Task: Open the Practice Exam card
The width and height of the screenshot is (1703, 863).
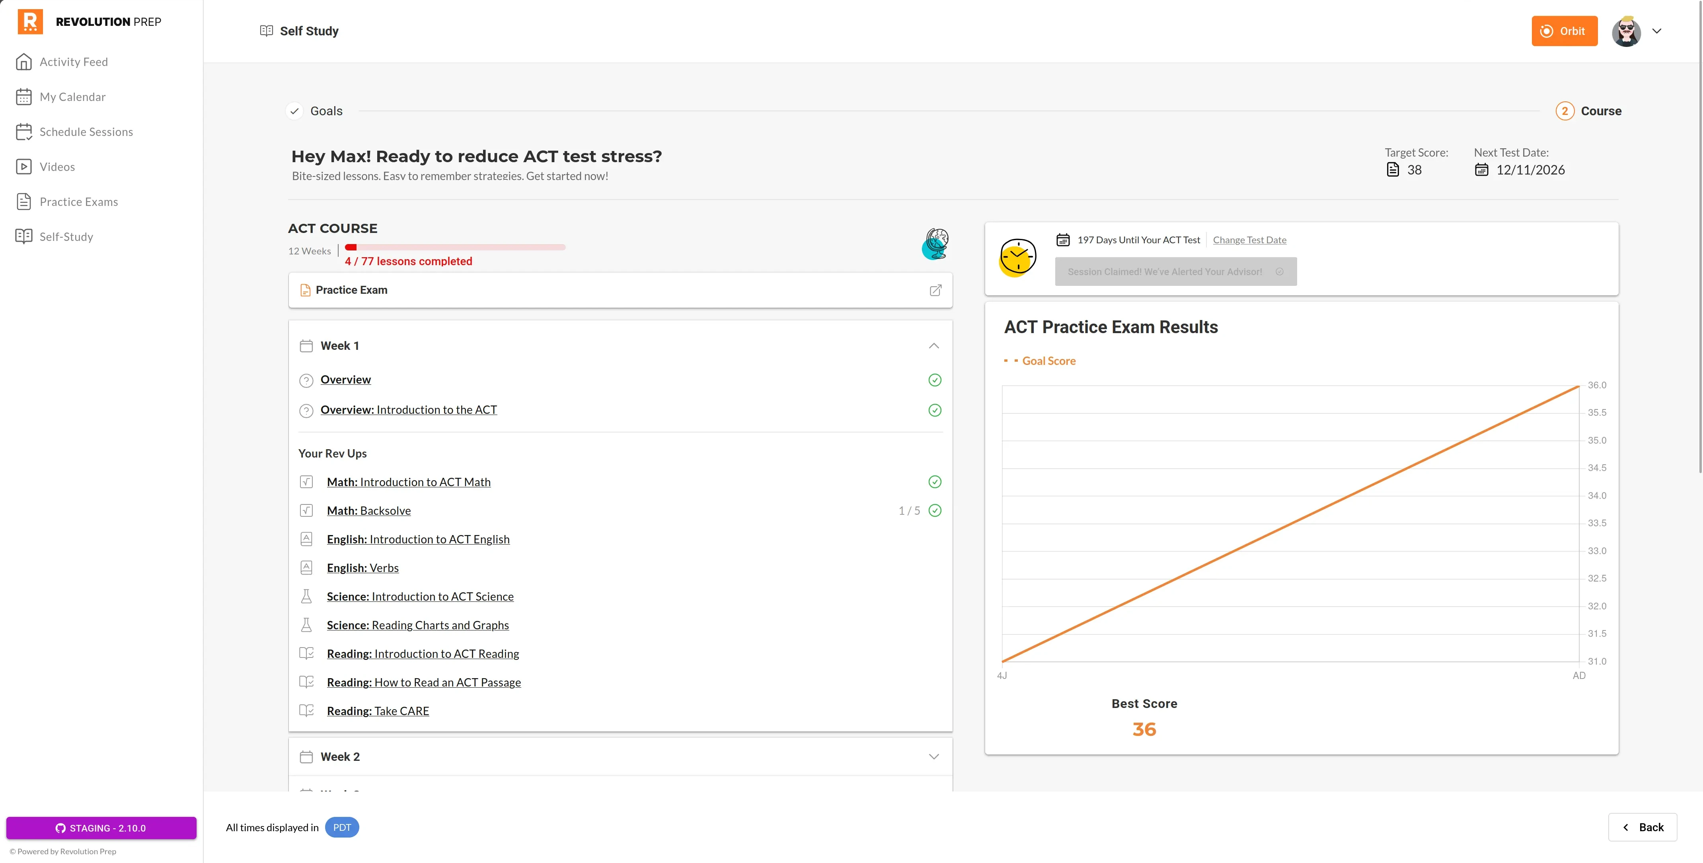Action: [x=620, y=290]
